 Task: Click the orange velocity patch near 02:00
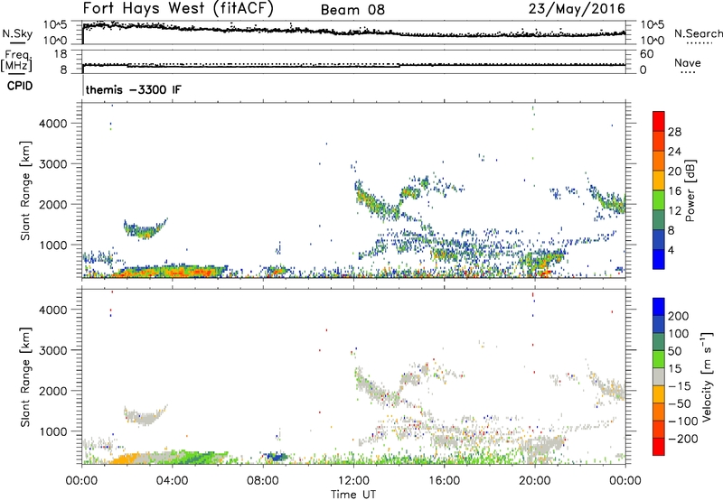[126, 459]
